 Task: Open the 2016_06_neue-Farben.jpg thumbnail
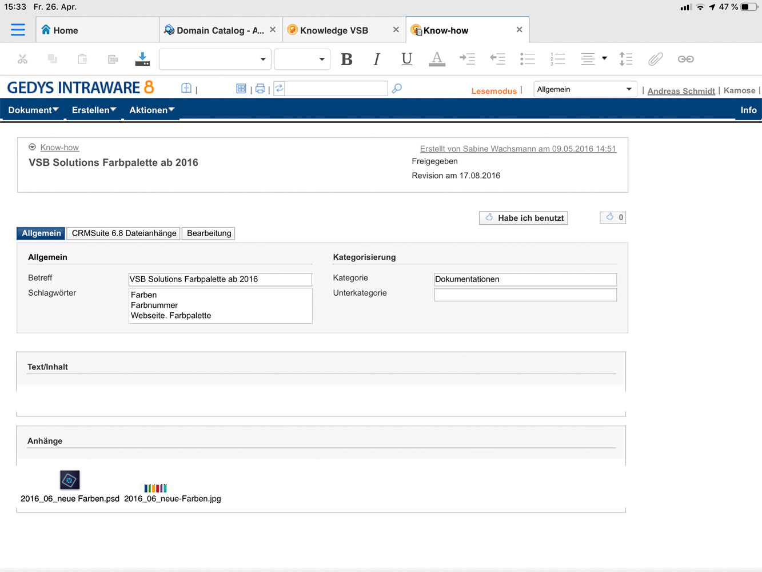coord(155,488)
